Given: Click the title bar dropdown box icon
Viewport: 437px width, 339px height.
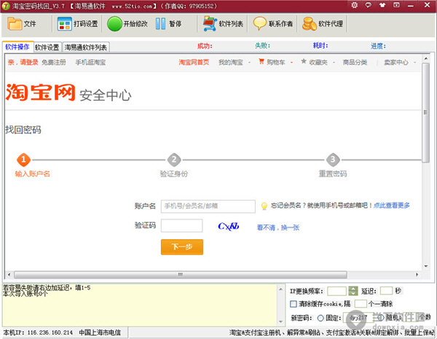Looking at the screenshot, I should pyautogui.click(x=396, y=5).
